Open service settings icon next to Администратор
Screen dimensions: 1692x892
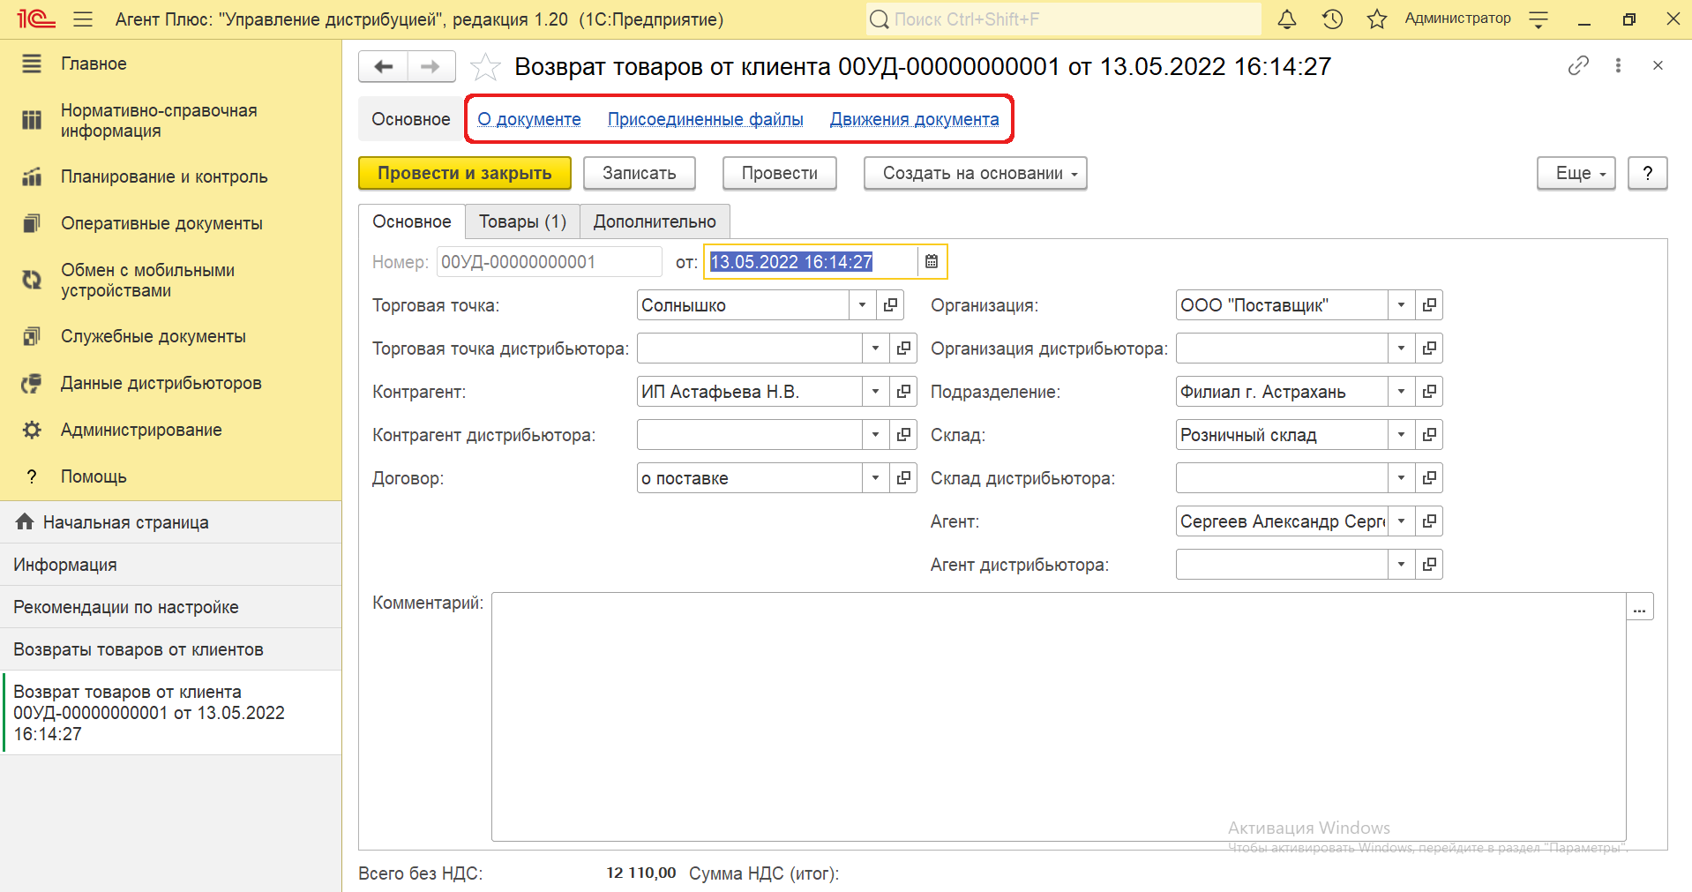pyautogui.click(x=1539, y=19)
